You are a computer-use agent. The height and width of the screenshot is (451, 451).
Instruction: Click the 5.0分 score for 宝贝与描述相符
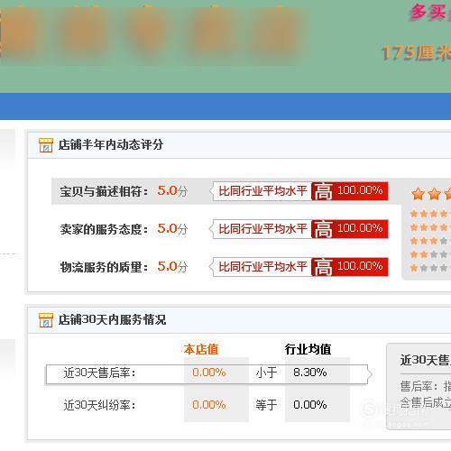point(172,191)
